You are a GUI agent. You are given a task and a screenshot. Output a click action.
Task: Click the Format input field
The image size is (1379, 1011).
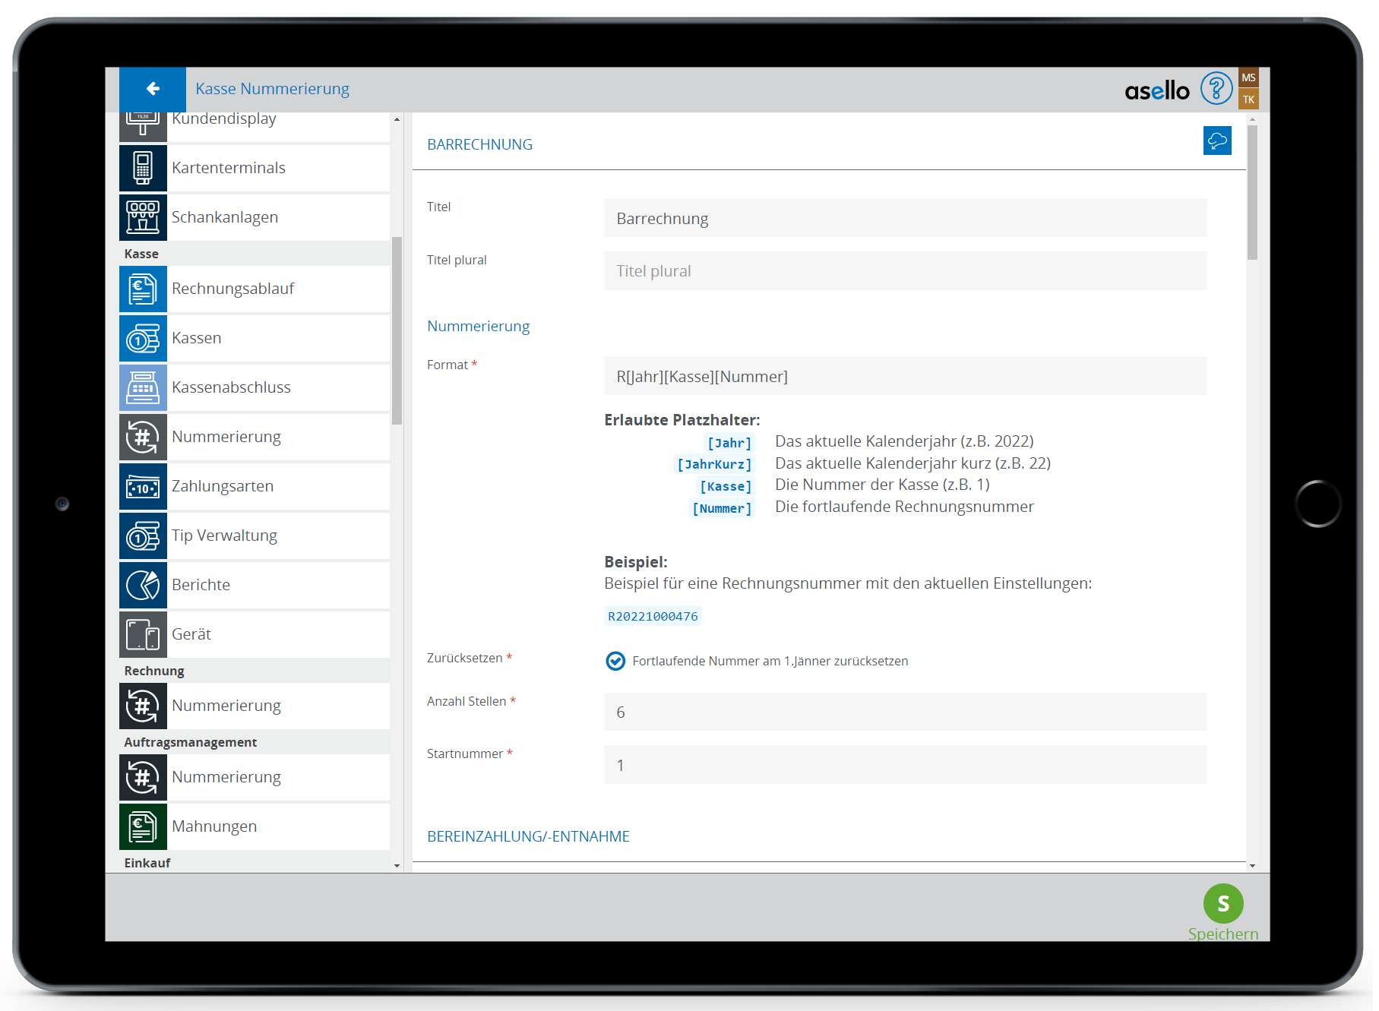[904, 377]
